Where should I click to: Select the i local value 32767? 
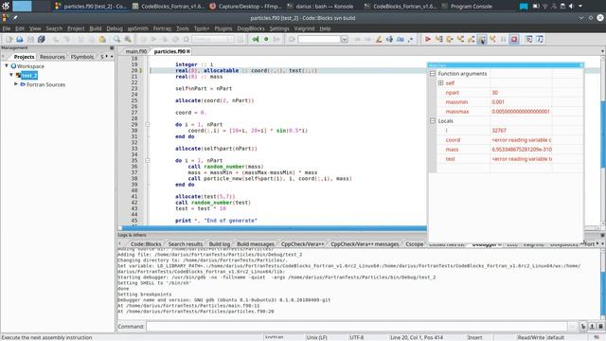pos(499,131)
